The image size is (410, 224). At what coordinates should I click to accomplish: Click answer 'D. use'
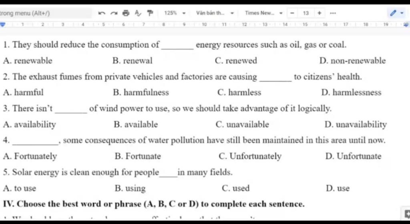pyautogui.click(x=338, y=188)
